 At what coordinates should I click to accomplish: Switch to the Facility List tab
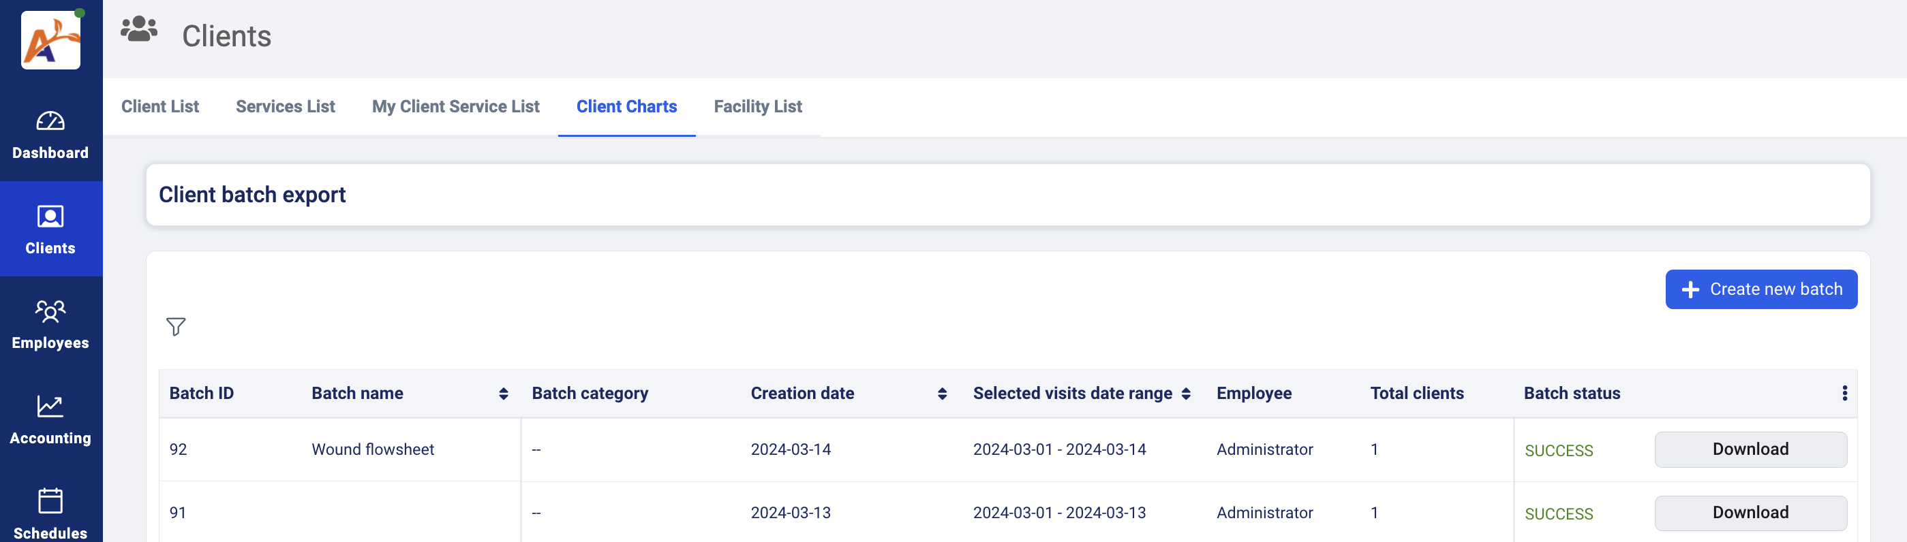pyautogui.click(x=757, y=106)
